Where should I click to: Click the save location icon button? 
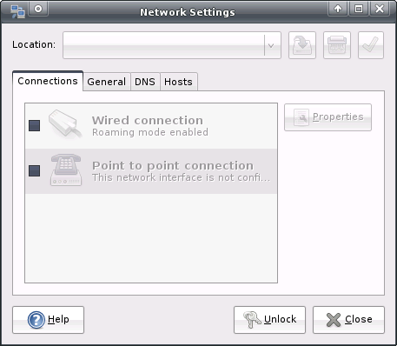click(x=302, y=45)
